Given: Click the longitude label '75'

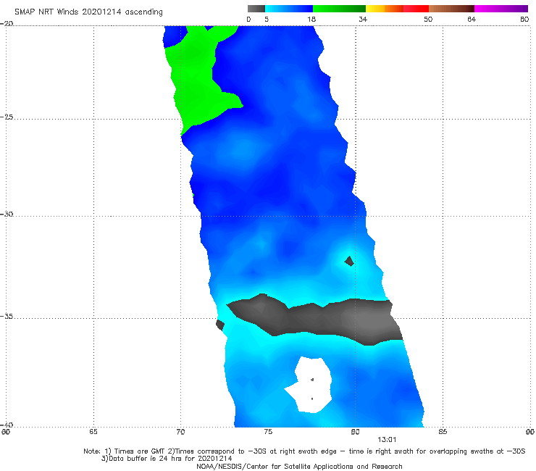Looking at the screenshot, I should 268,432.
